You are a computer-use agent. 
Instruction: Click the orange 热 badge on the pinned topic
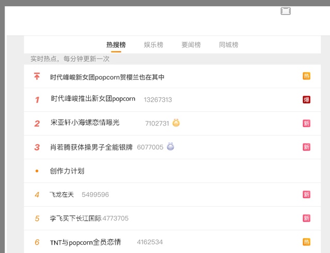(306, 76)
